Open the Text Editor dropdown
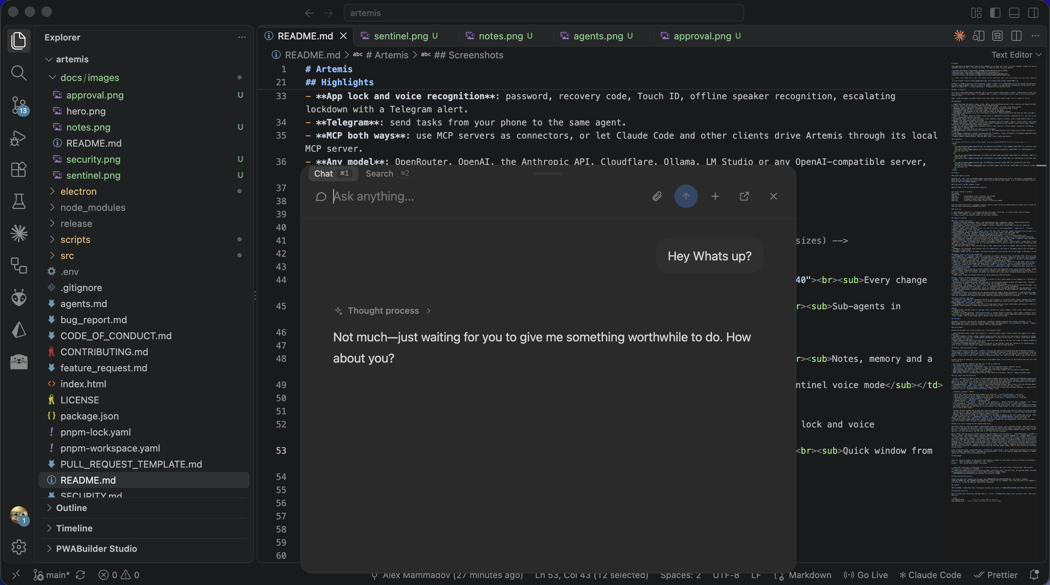The image size is (1050, 585). (1016, 55)
